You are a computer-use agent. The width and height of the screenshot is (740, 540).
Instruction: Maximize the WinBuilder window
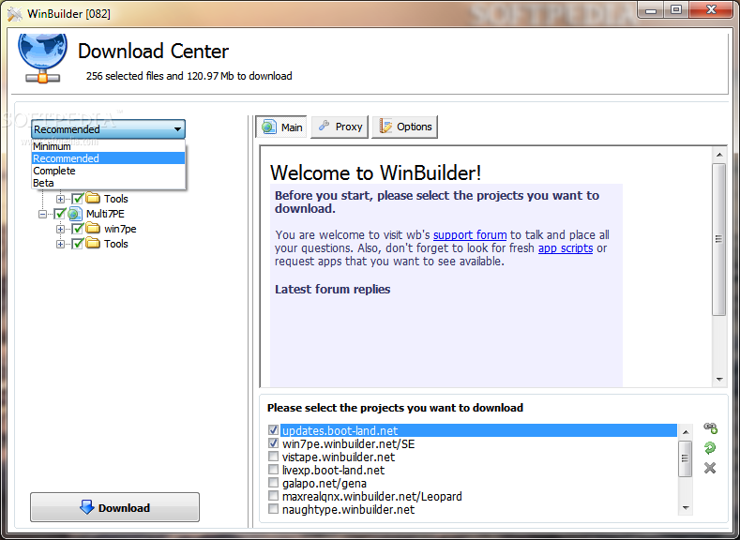[676, 10]
